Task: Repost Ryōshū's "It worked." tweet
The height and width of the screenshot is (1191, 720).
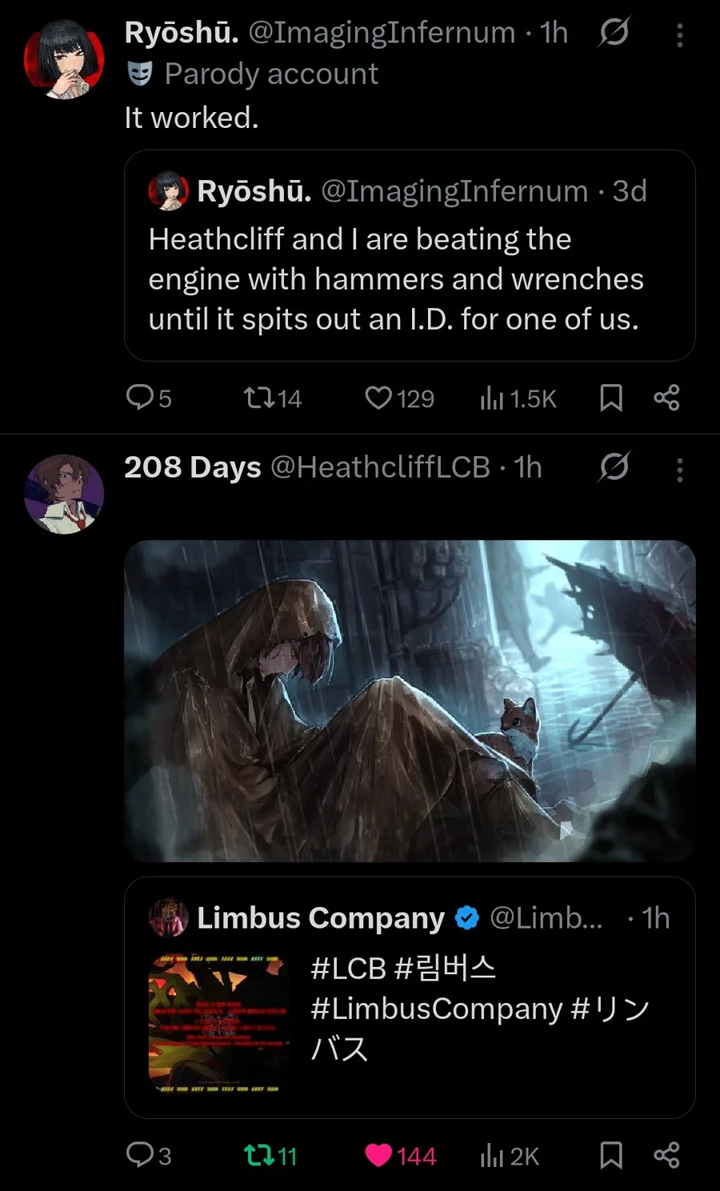Action: pos(272,398)
